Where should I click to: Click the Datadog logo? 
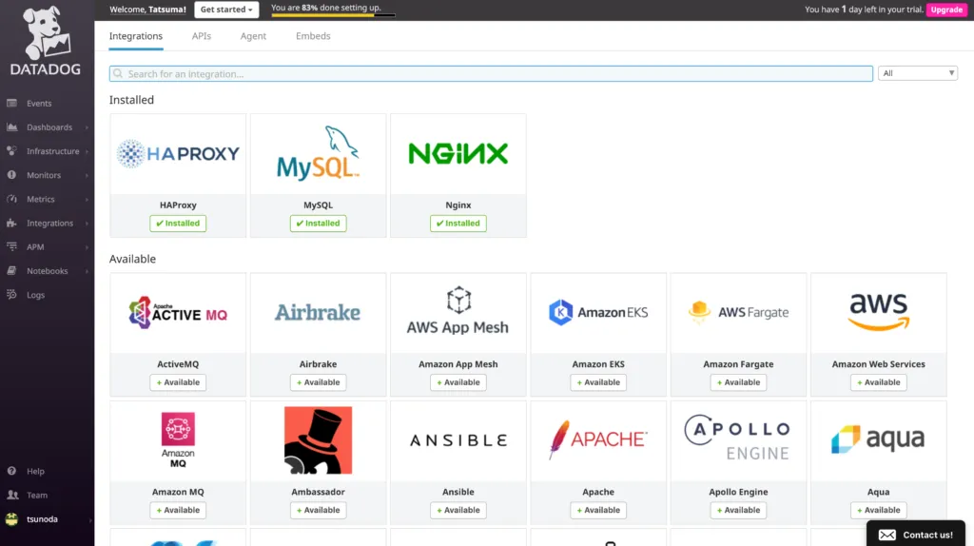point(46,40)
